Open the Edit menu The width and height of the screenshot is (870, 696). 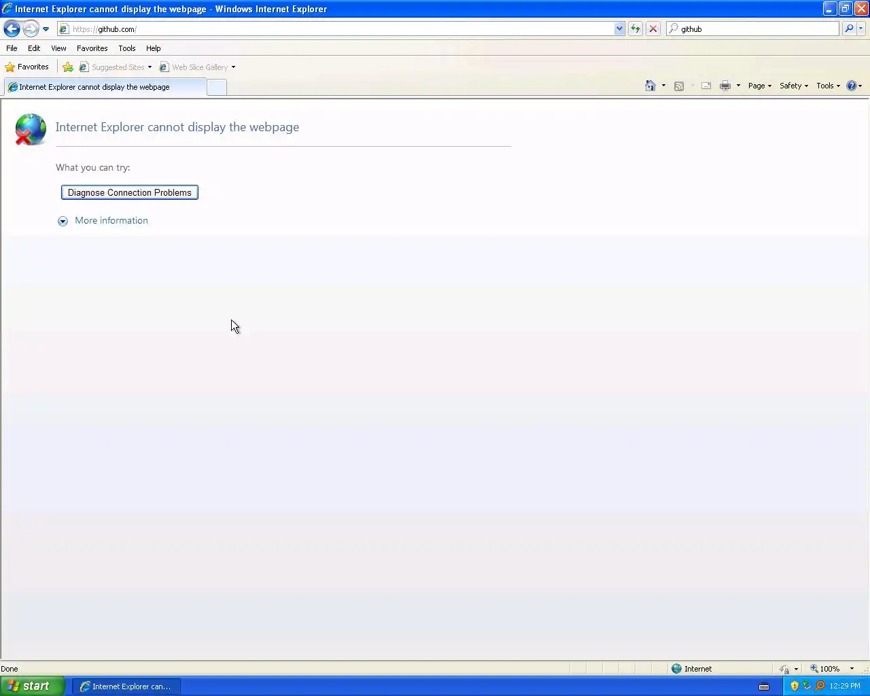[34, 48]
